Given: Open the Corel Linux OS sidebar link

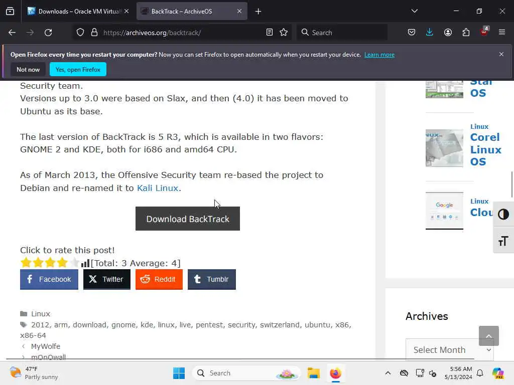Looking at the screenshot, I should pos(486,149).
